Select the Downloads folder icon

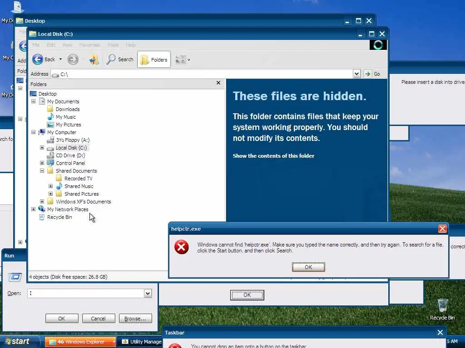50,109
